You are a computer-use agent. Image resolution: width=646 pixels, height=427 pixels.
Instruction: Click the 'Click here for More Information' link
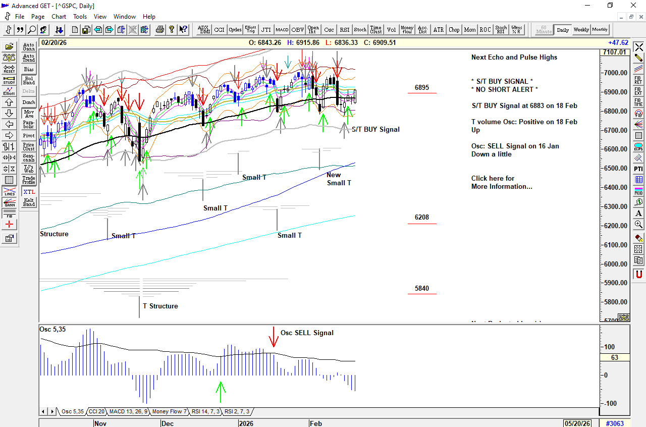tap(501, 182)
